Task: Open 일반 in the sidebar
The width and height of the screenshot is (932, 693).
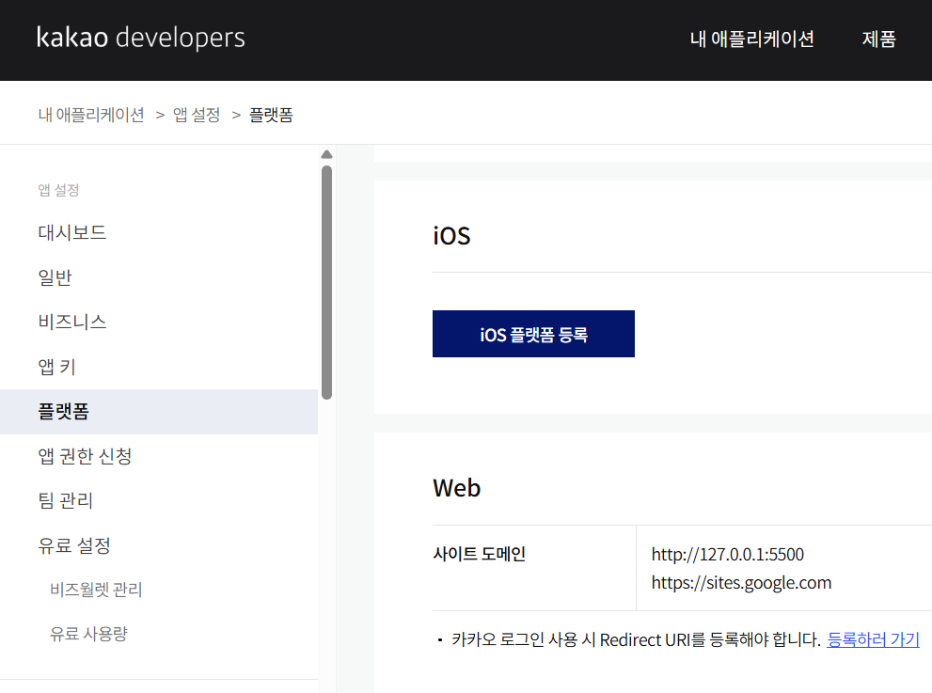Action: click(x=55, y=277)
